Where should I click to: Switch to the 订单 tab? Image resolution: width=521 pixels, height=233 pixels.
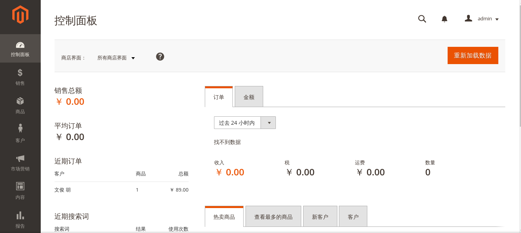point(219,97)
